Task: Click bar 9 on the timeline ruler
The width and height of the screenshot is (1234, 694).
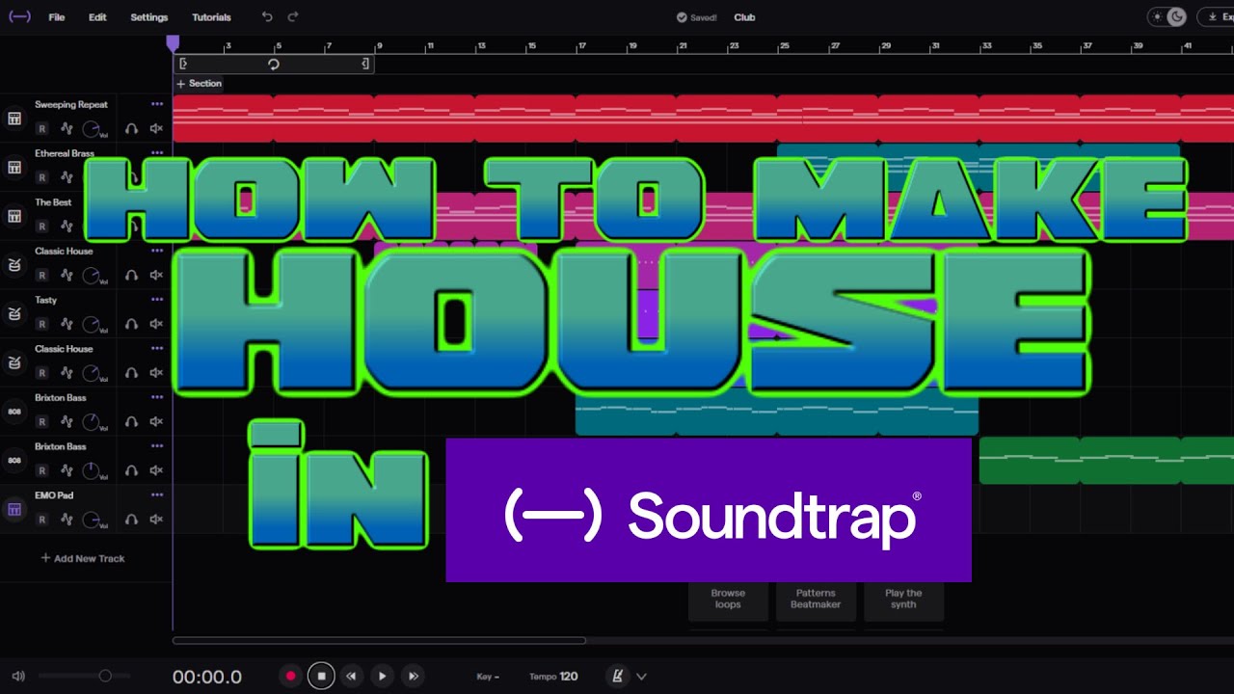Action: (x=379, y=45)
